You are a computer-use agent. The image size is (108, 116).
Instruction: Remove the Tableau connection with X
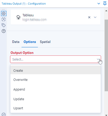[89, 17]
